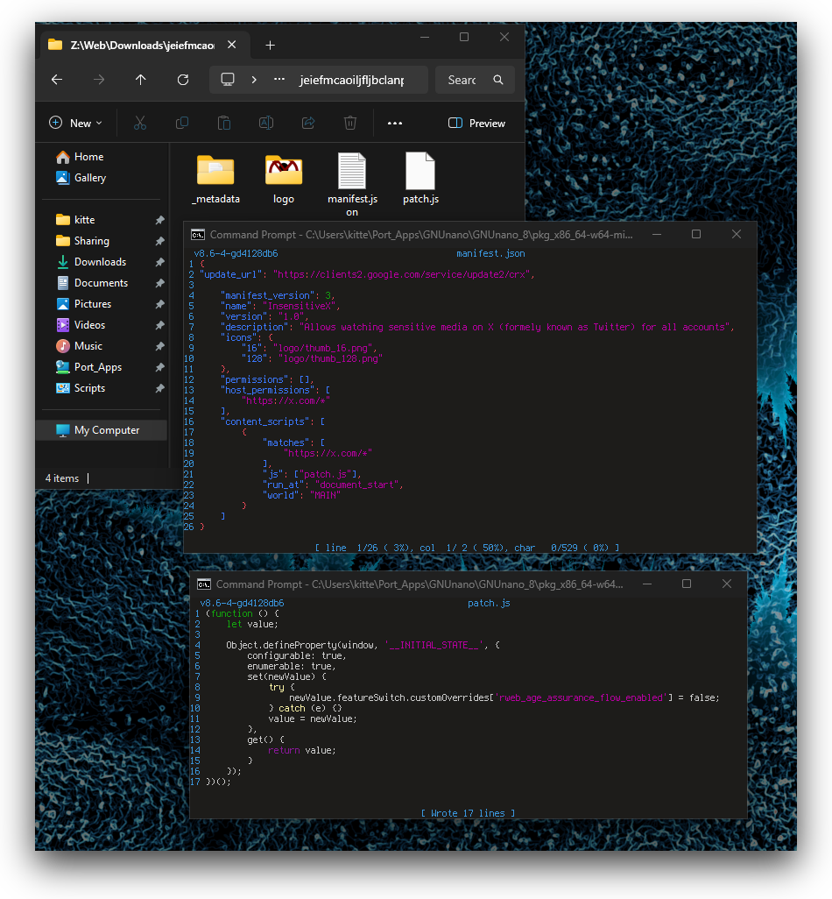Click the Cut scissors icon
Viewport: 832px width, 899px height.
click(x=140, y=123)
